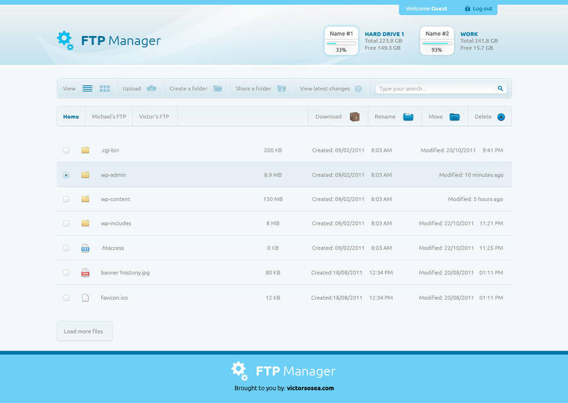The height and width of the screenshot is (403, 568).
Task: Click the footer FTP Manager gear logo
Action: (x=239, y=371)
